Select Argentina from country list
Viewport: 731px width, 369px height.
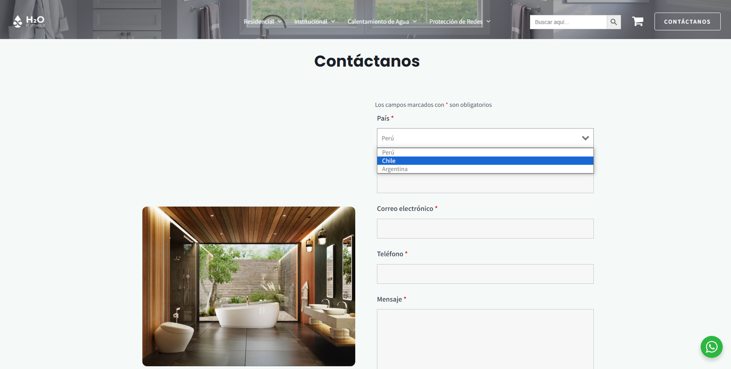[x=485, y=169]
